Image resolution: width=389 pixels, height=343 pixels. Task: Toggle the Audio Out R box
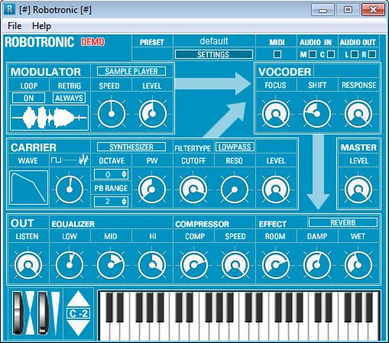(372, 54)
